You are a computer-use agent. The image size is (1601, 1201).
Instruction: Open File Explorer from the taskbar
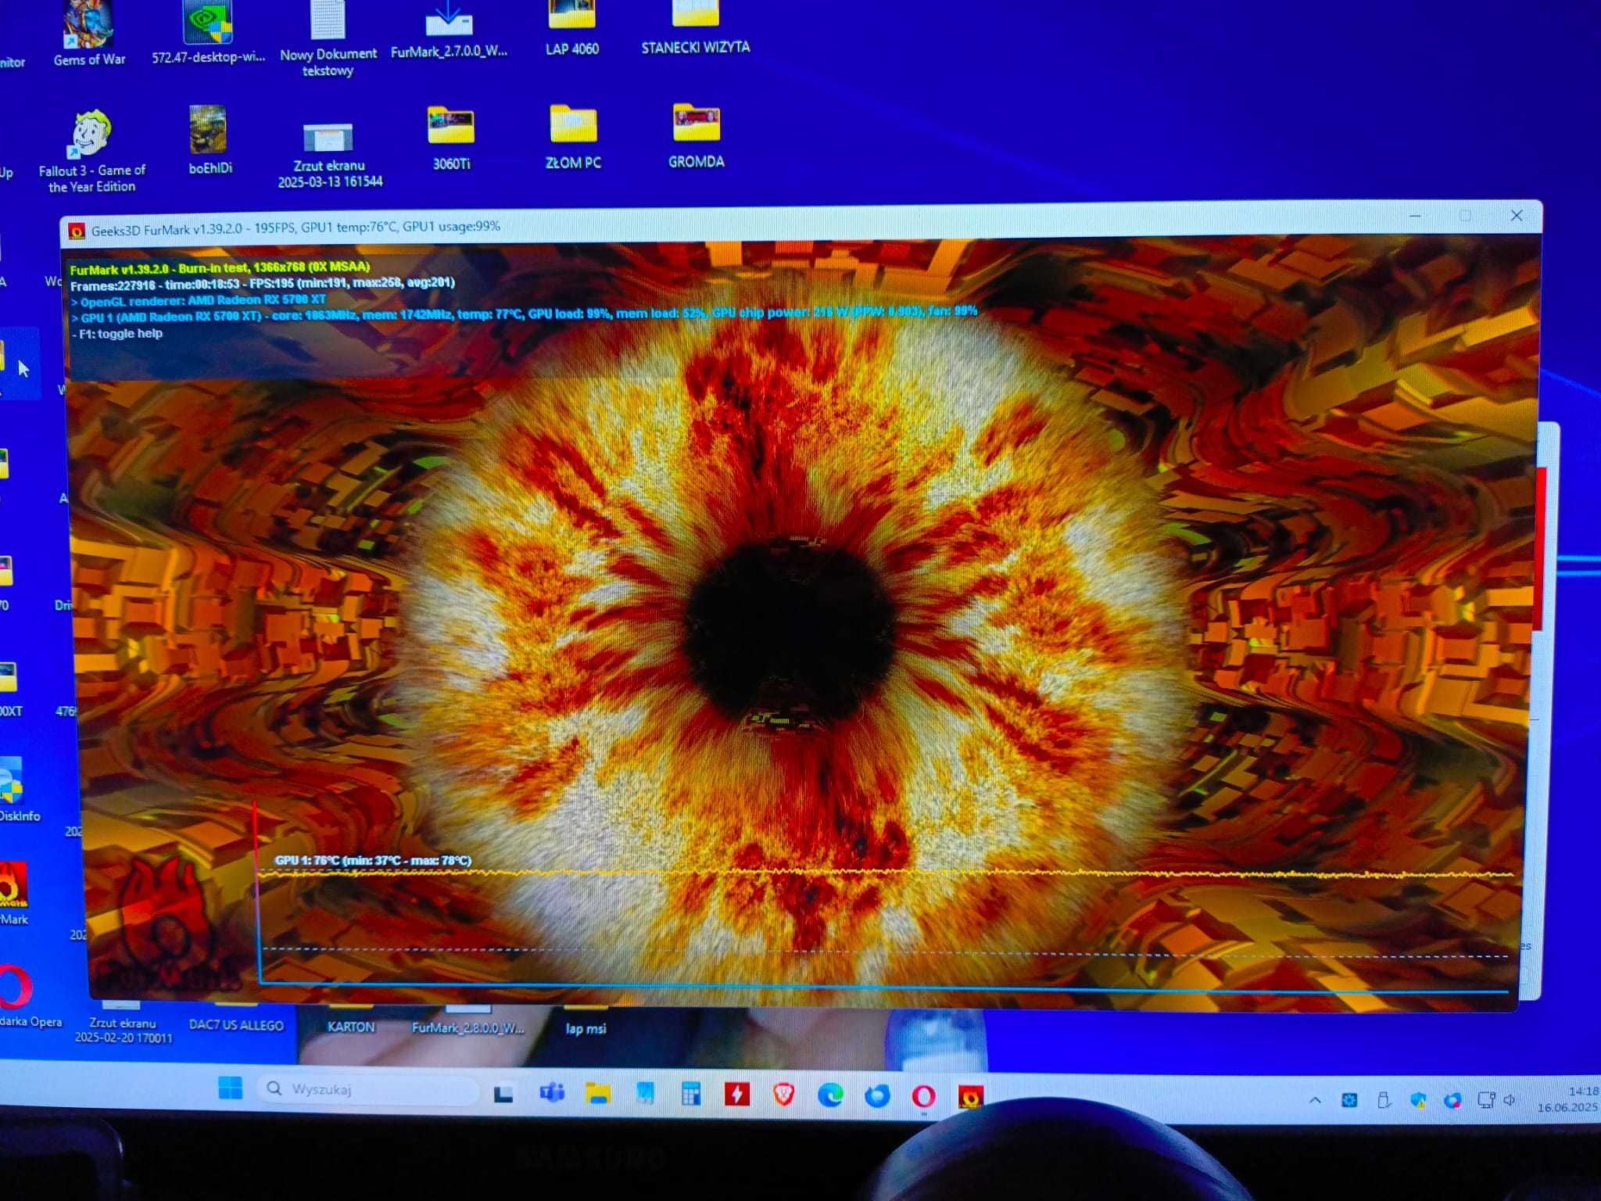pos(598,1094)
